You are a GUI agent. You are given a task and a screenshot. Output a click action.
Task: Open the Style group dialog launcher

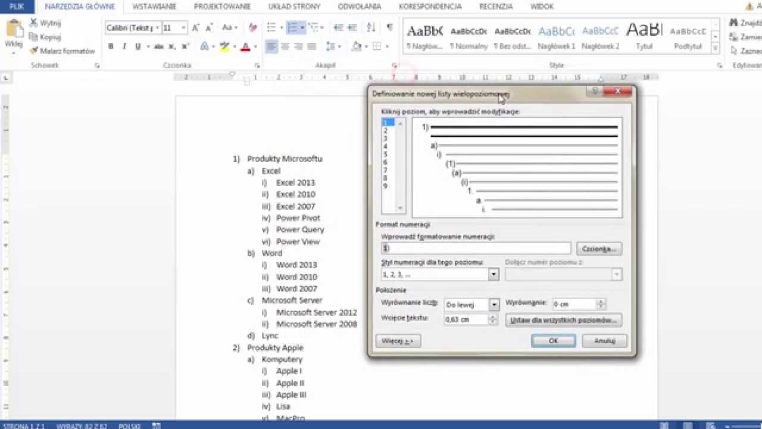[720, 66]
